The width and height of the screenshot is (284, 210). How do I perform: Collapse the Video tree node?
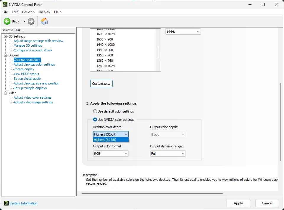coord(5,93)
